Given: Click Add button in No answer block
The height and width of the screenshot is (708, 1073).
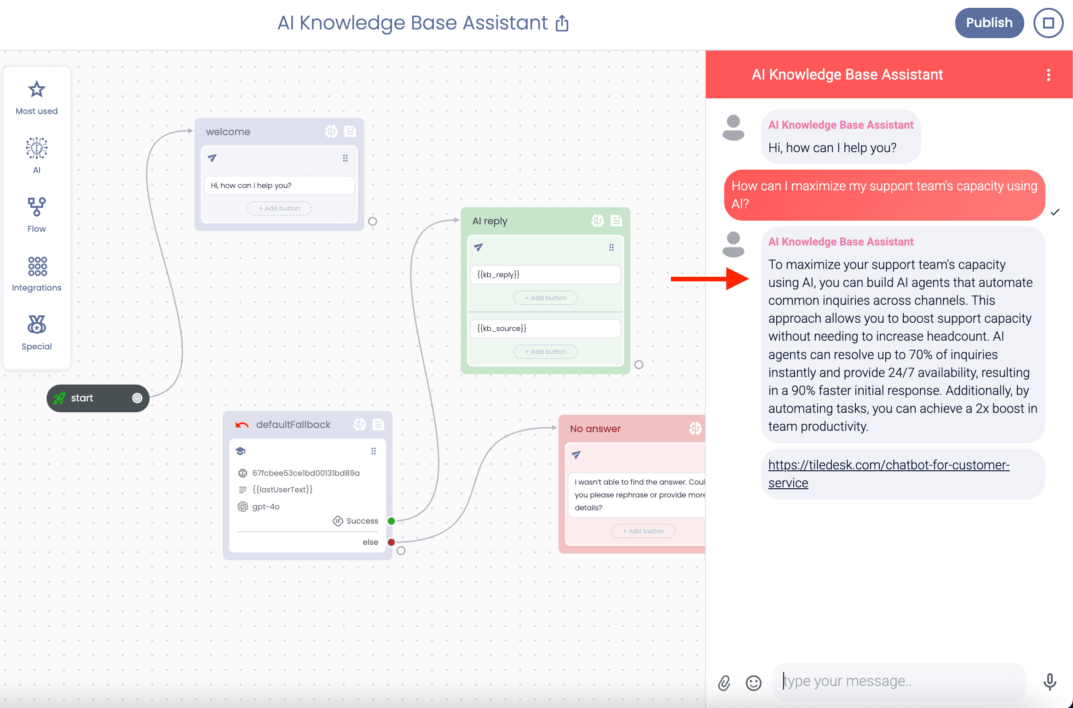Looking at the screenshot, I should tap(643, 531).
